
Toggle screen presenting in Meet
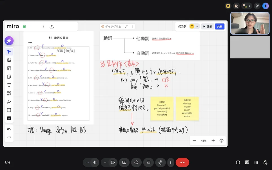tap(124, 162)
